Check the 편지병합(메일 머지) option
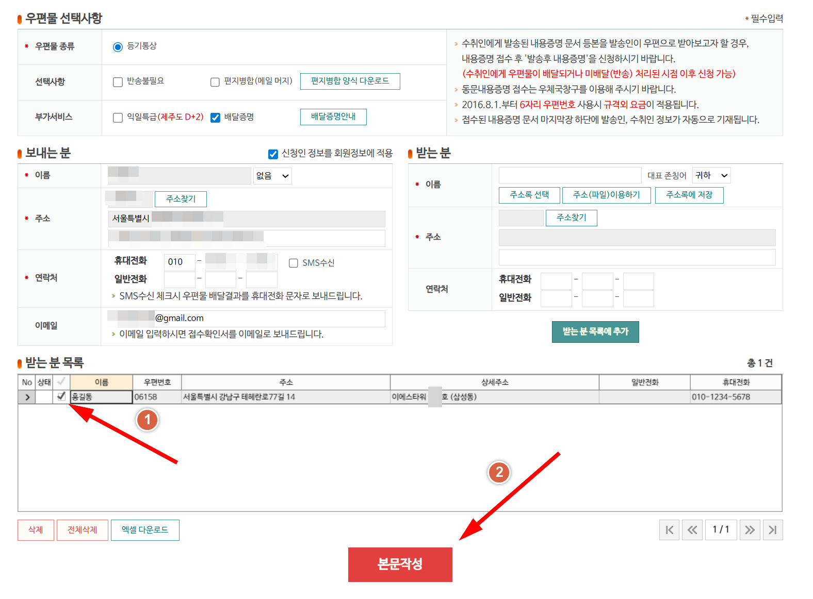This screenshot has width=813, height=599. click(215, 82)
